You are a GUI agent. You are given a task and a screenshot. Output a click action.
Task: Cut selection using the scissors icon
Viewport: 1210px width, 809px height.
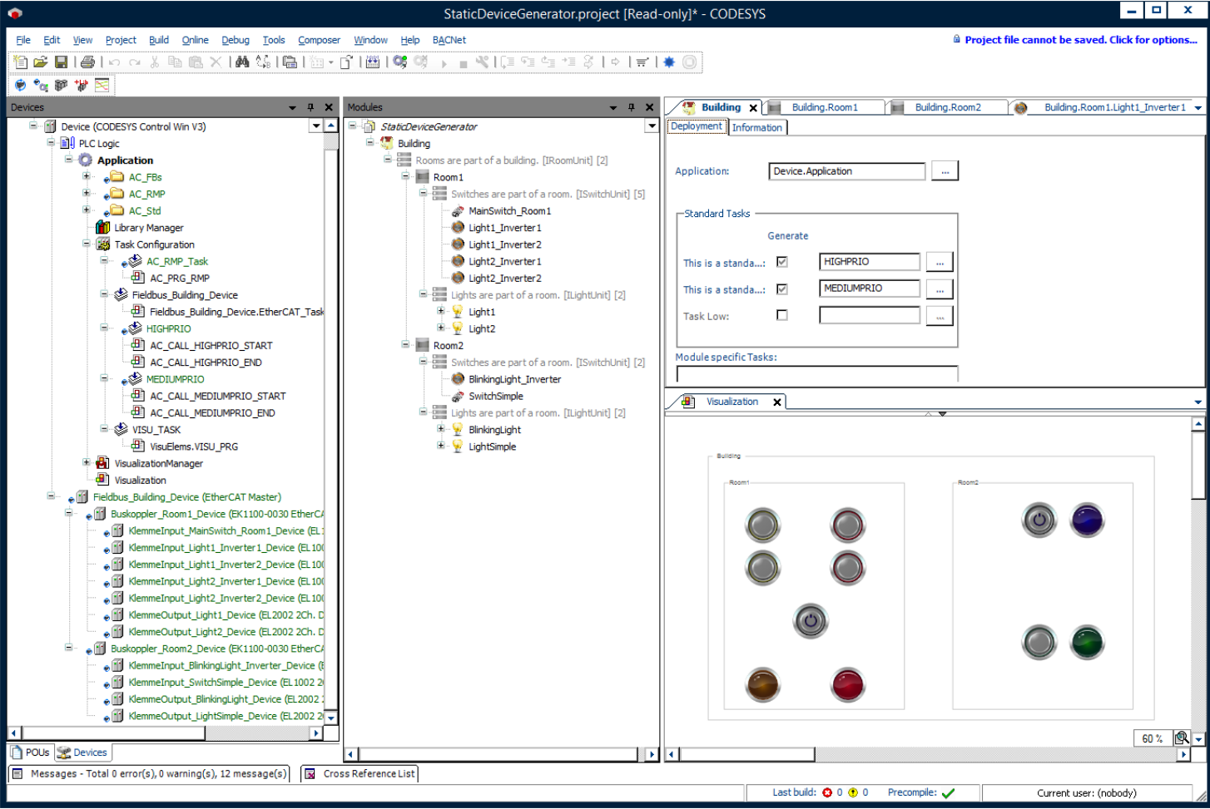[x=155, y=62]
